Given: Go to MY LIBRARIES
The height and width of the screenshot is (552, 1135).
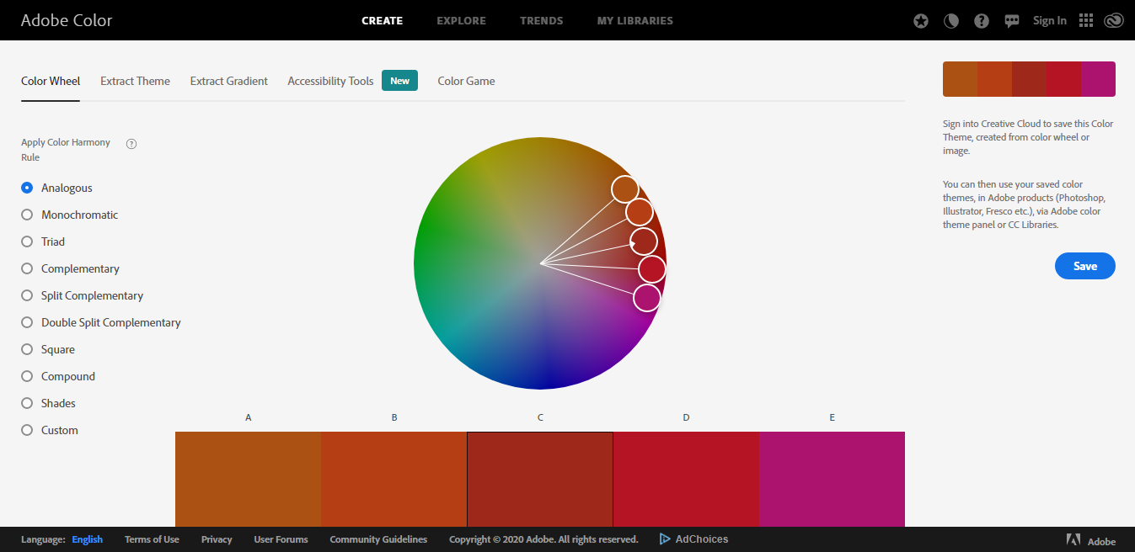Looking at the screenshot, I should (634, 20).
